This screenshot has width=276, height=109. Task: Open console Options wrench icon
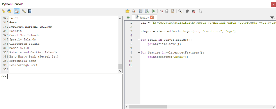click(23, 11)
